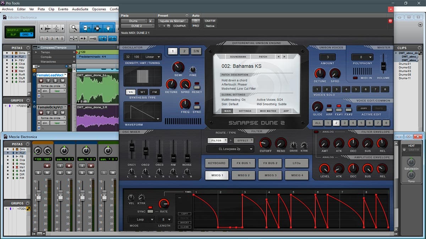Open the Drums track selector dropdown
Screen dimensions: 426x239
[x=134, y=21]
